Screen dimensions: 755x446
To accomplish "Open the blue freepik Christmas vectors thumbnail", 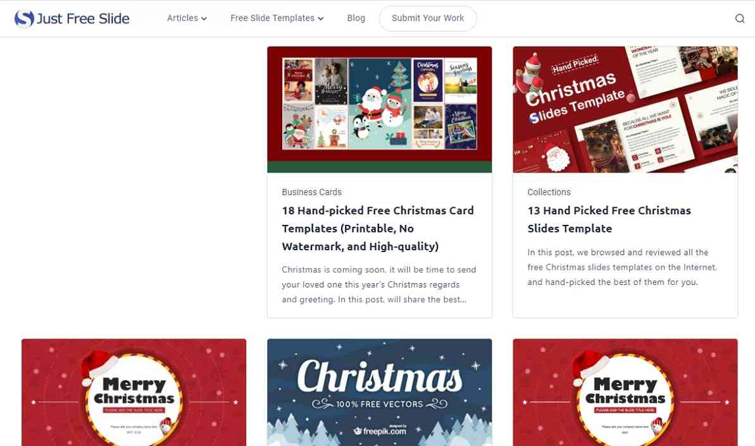I will [380, 392].
